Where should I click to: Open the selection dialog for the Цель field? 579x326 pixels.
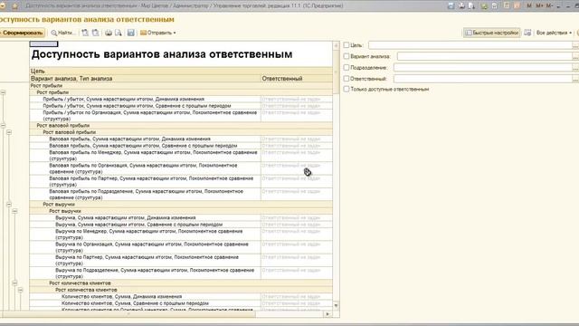(x=575, y=45)
